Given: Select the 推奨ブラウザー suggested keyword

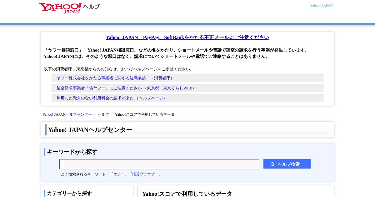Looking at the screenshot, I should [x=145, y=174].
